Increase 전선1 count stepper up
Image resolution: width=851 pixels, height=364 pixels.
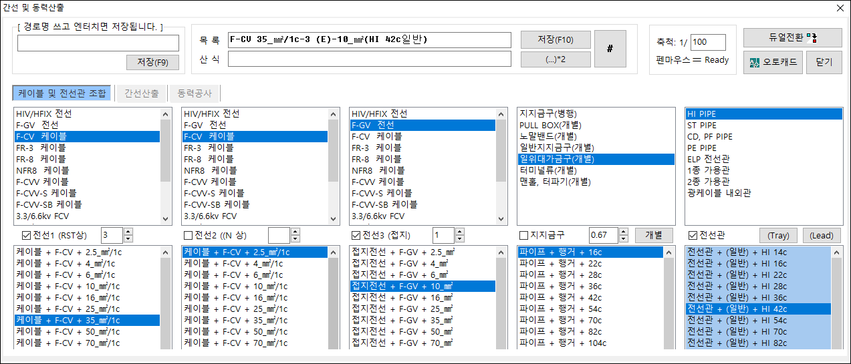pyautogui.click(x=128, y=231)
